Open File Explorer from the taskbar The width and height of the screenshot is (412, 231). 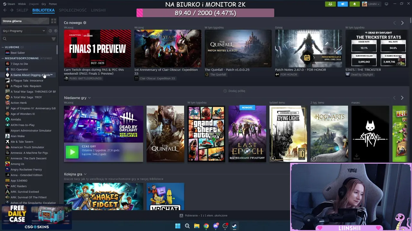point(197,226)
